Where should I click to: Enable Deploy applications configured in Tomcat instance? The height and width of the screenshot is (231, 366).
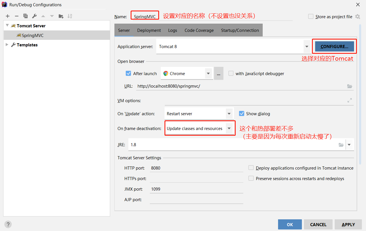251,168
